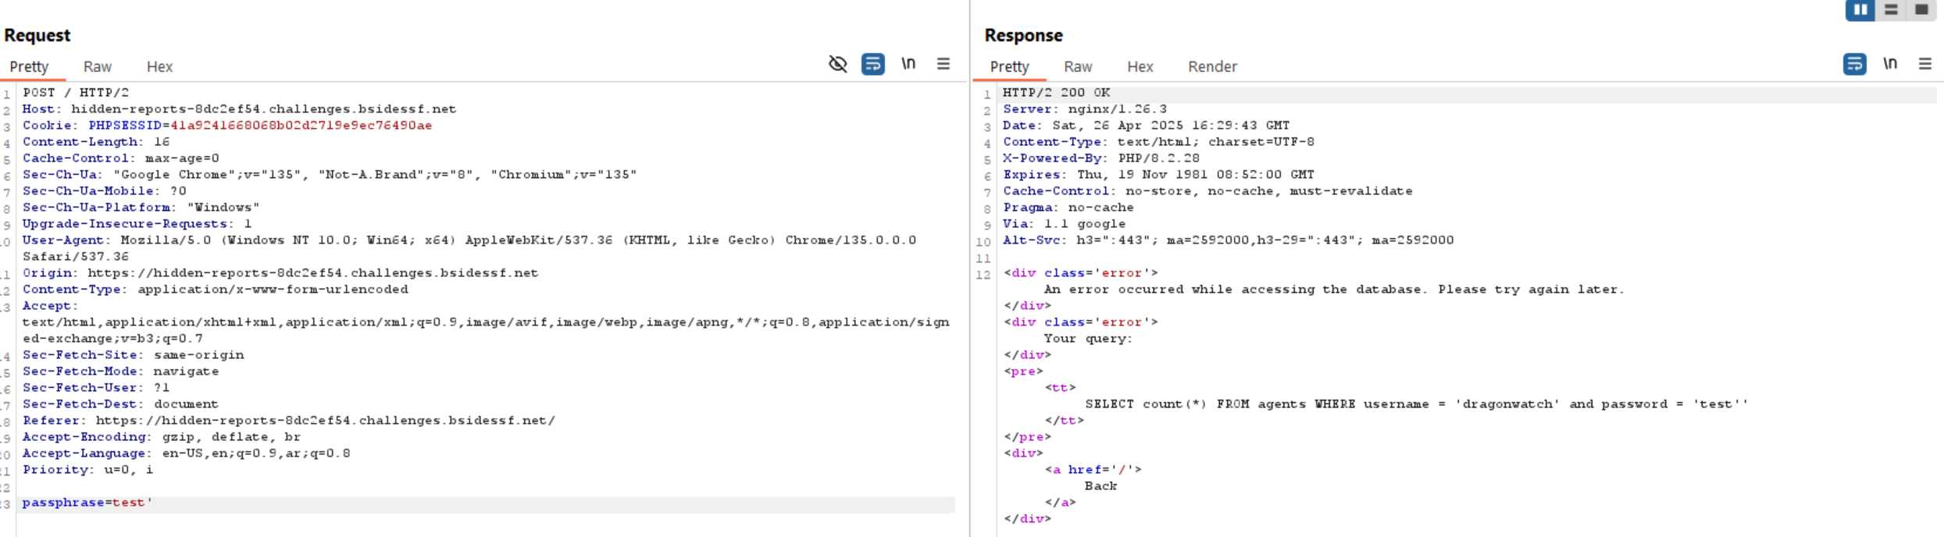This screenshot has height=537, width=1944.
Task: Show newline characters (\n) in Request panel
Action: click(x=908, y=64)
